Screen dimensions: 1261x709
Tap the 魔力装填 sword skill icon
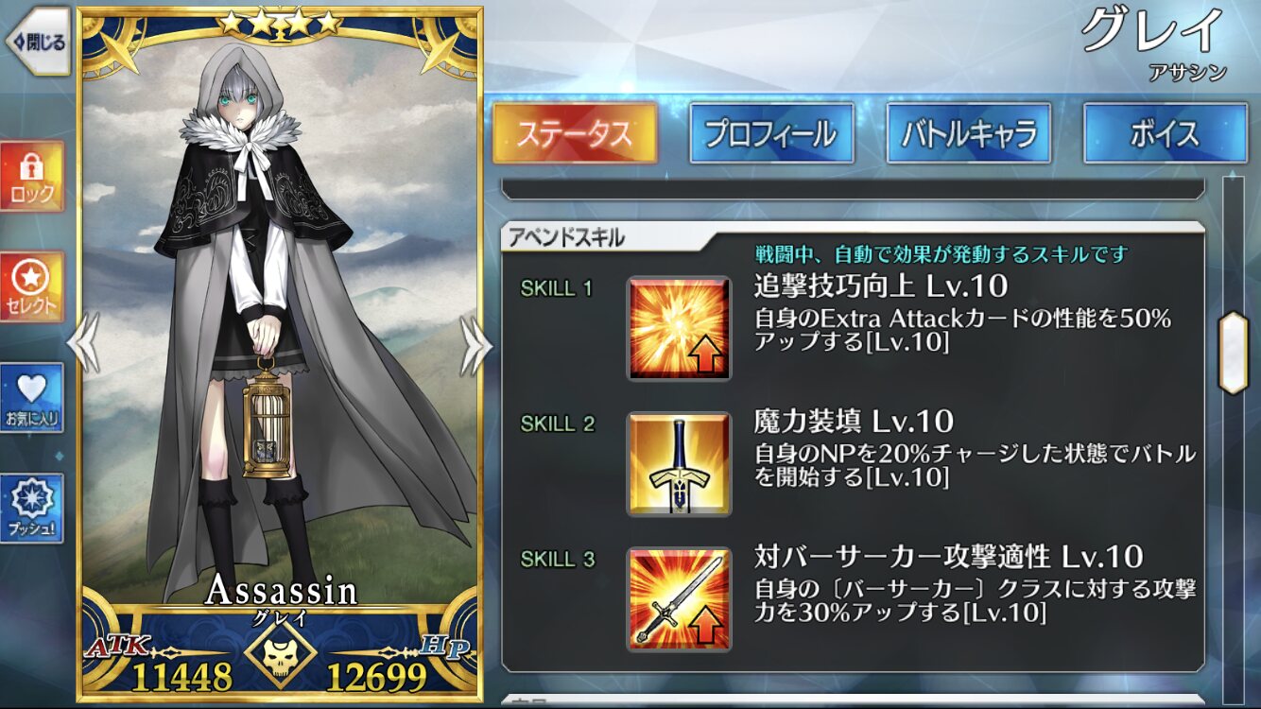pyautogui.click(x=679, y=464)
